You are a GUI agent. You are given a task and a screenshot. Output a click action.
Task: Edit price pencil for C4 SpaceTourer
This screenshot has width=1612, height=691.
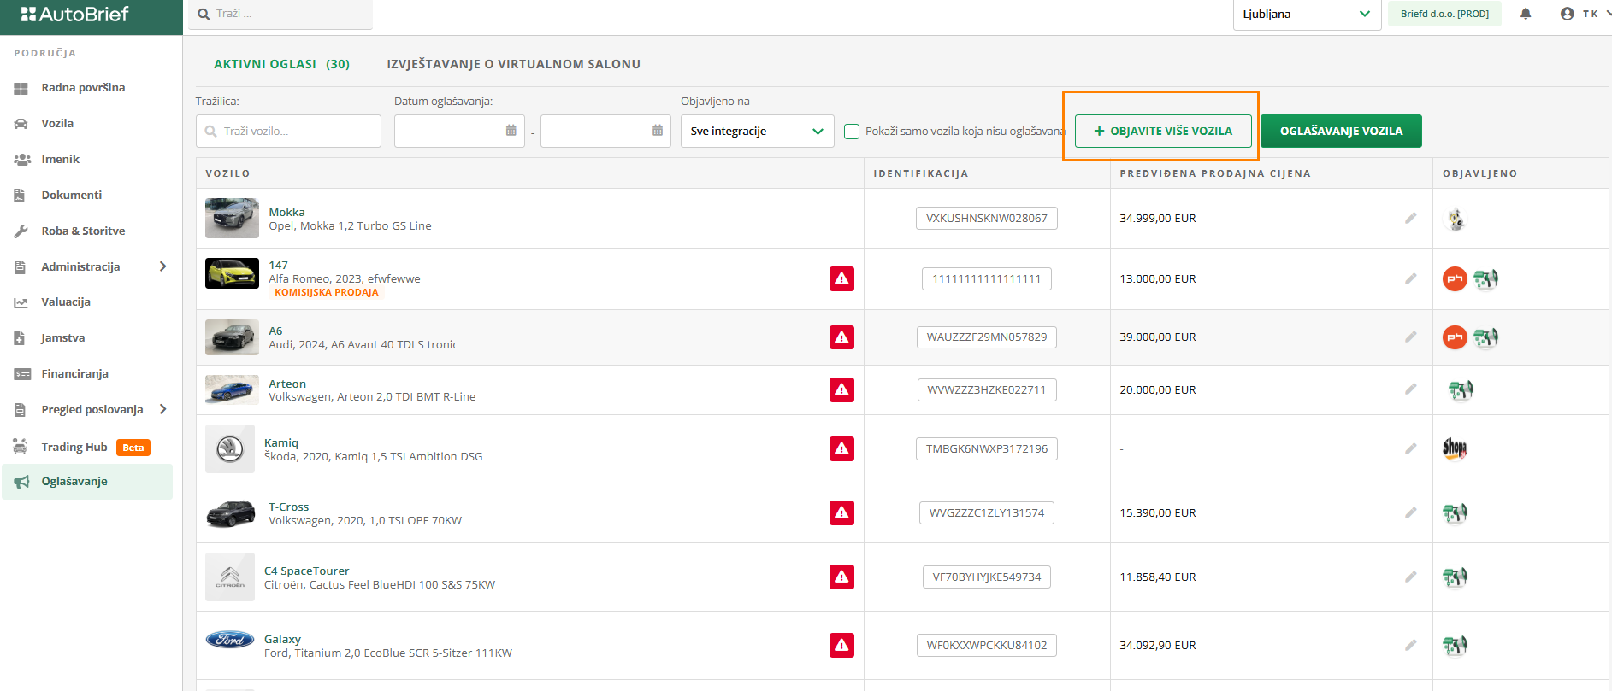point(1411,577)
